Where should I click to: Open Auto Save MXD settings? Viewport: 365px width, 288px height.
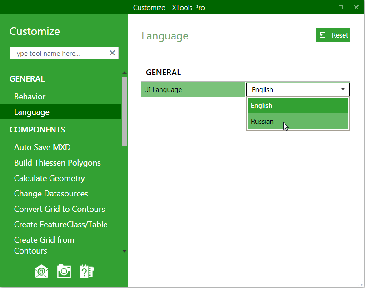[x=42, y=147]
